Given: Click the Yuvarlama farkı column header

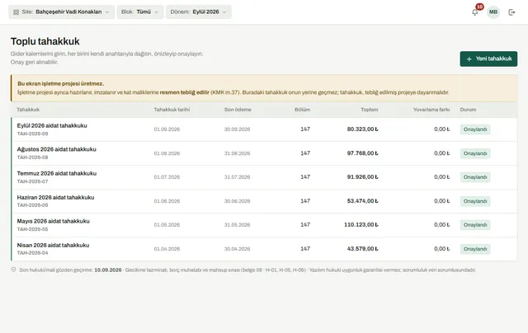Looking at the screenshot, I should 431,110.
